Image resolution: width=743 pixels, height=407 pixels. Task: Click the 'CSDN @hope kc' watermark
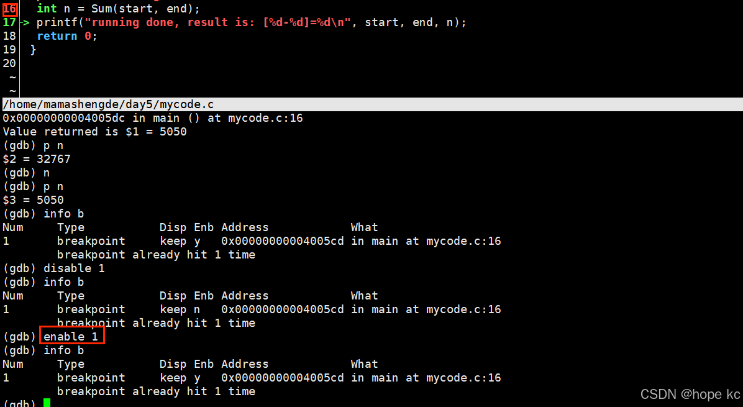click(690, 394)
